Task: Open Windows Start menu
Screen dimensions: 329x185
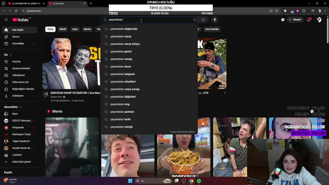Action: click(x=130, y=181)
